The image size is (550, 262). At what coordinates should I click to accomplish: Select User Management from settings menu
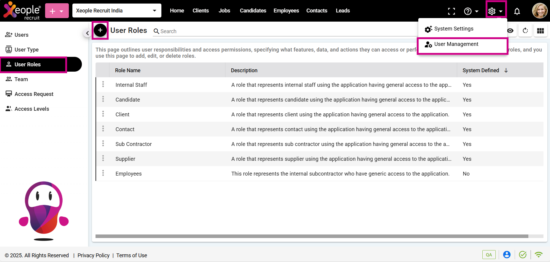pyautogui.click(x=456, y=44)
